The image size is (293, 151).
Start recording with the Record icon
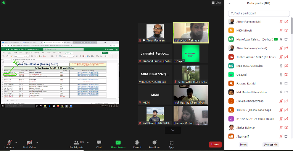[x=137, y=143]
